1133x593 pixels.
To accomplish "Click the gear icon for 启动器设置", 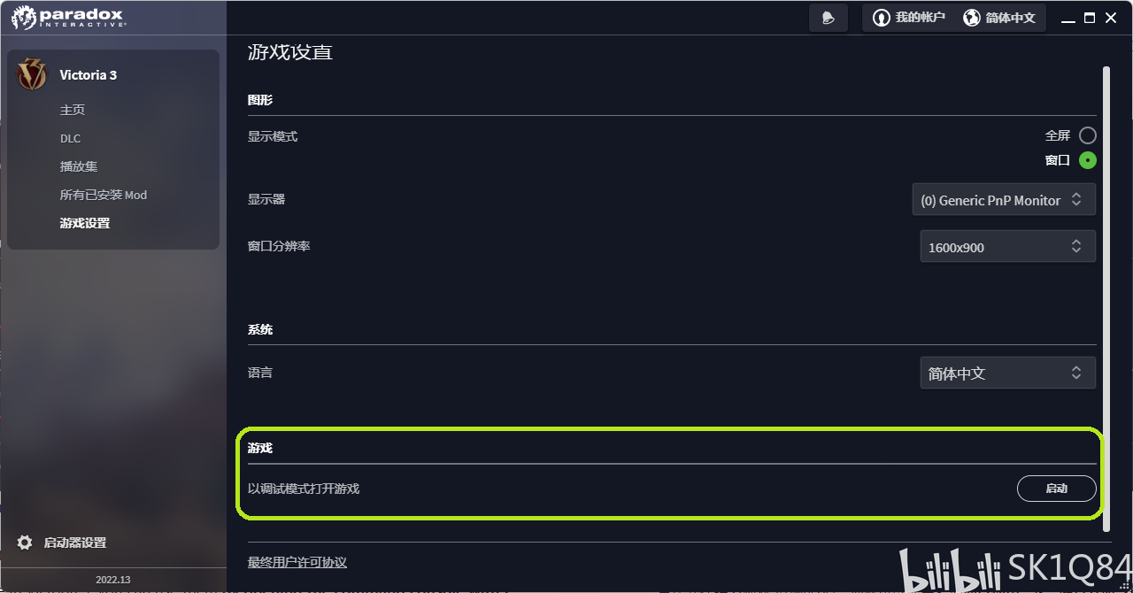I will coord(25,543).
